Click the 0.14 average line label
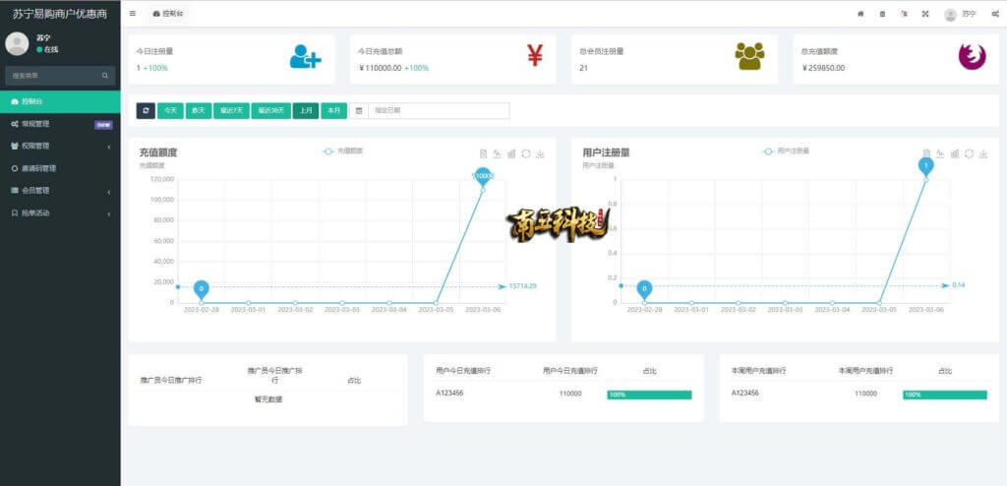The height and width of the screenshot is (486, 1007). pos(958,284)
